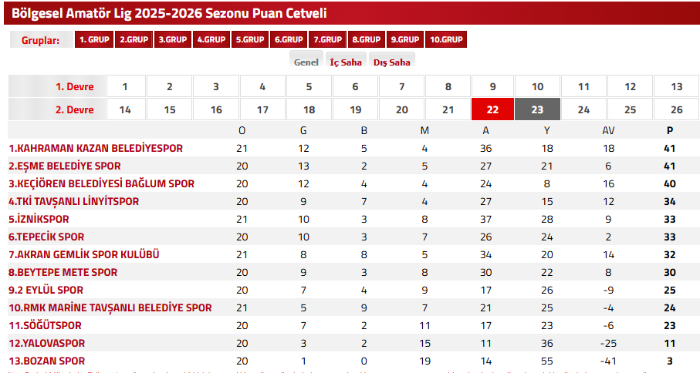Open Eşme Belediye Spor team page

[65, 166]
